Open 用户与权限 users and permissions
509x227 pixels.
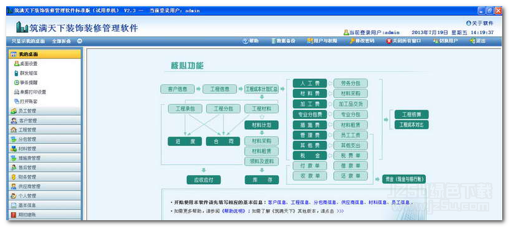pos(322,41)
